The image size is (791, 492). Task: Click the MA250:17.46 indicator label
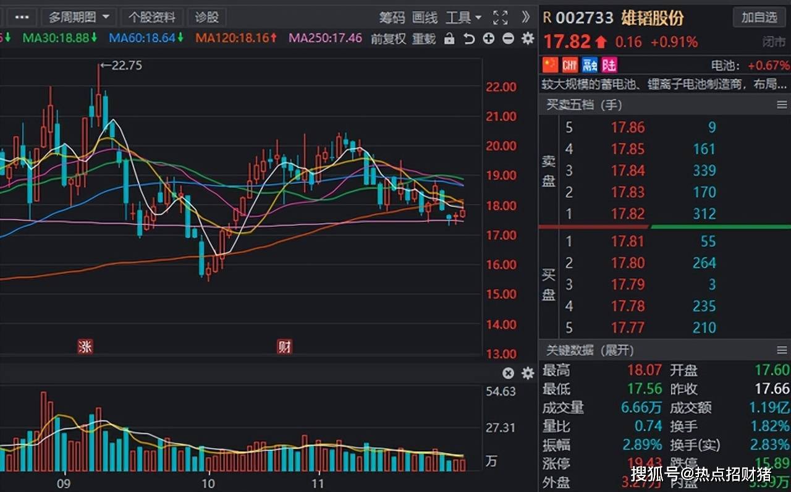click(x=326, y=38)
